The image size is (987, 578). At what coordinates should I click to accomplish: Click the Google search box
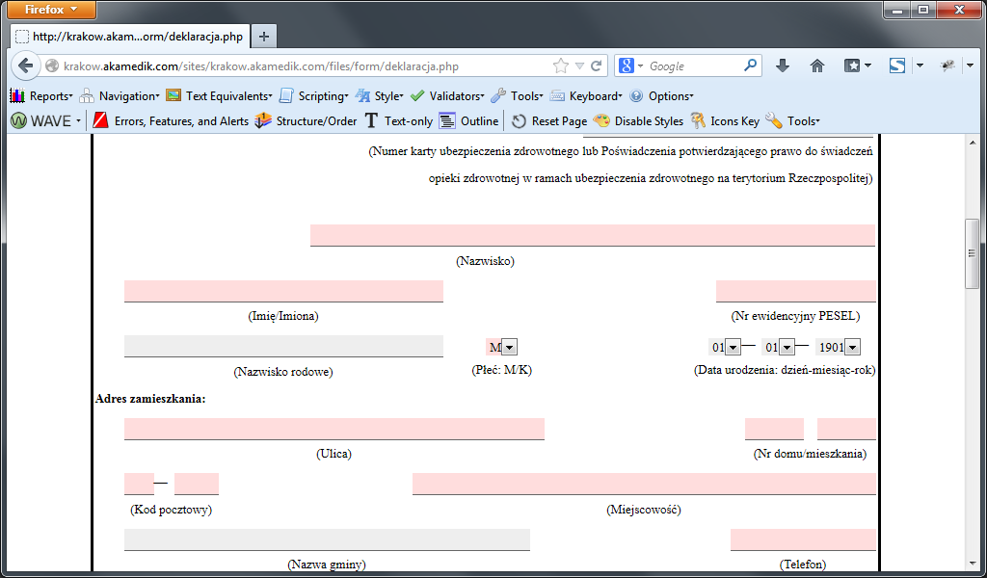click(692, 66)
